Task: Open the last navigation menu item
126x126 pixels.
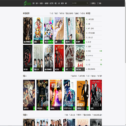Action: (x=66, y=3)
